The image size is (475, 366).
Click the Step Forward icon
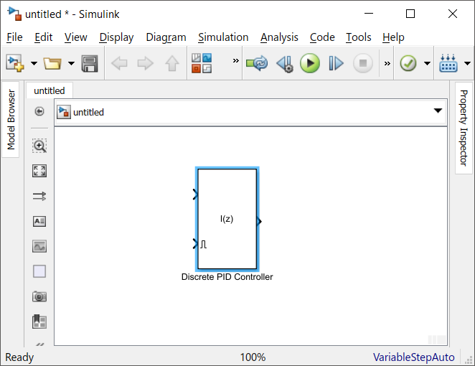336,63
